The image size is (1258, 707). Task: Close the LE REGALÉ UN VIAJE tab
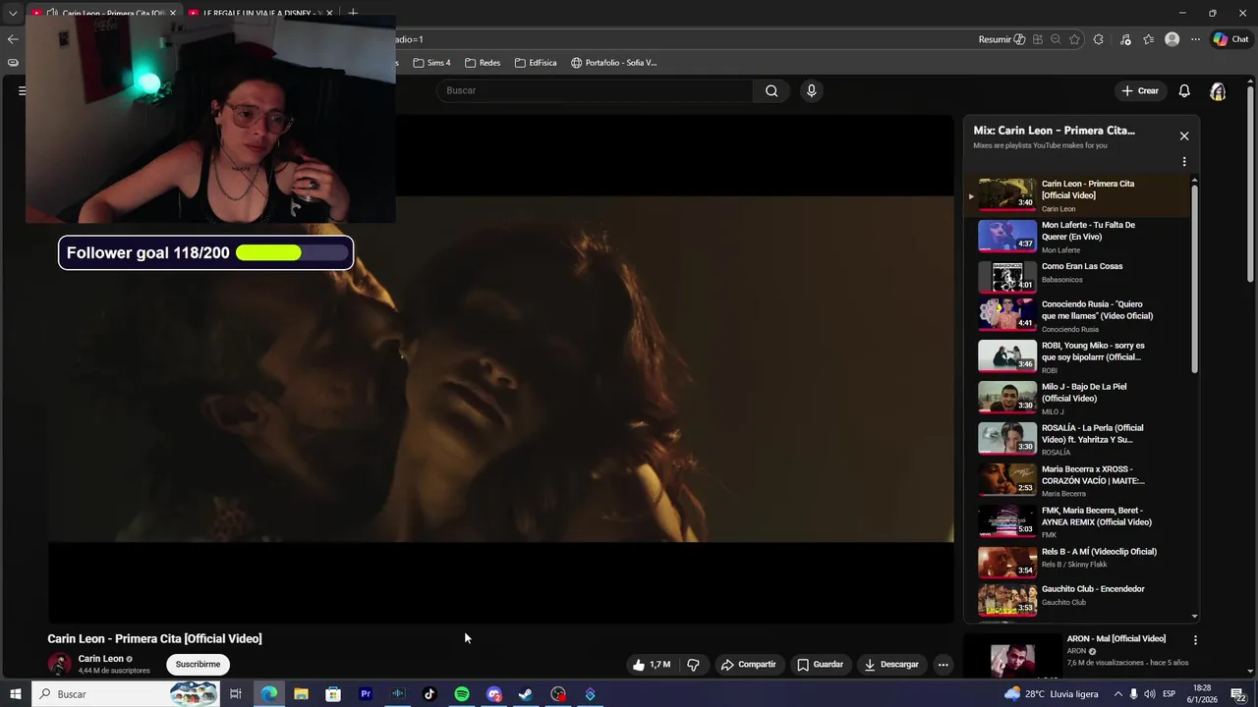point(329,13)
